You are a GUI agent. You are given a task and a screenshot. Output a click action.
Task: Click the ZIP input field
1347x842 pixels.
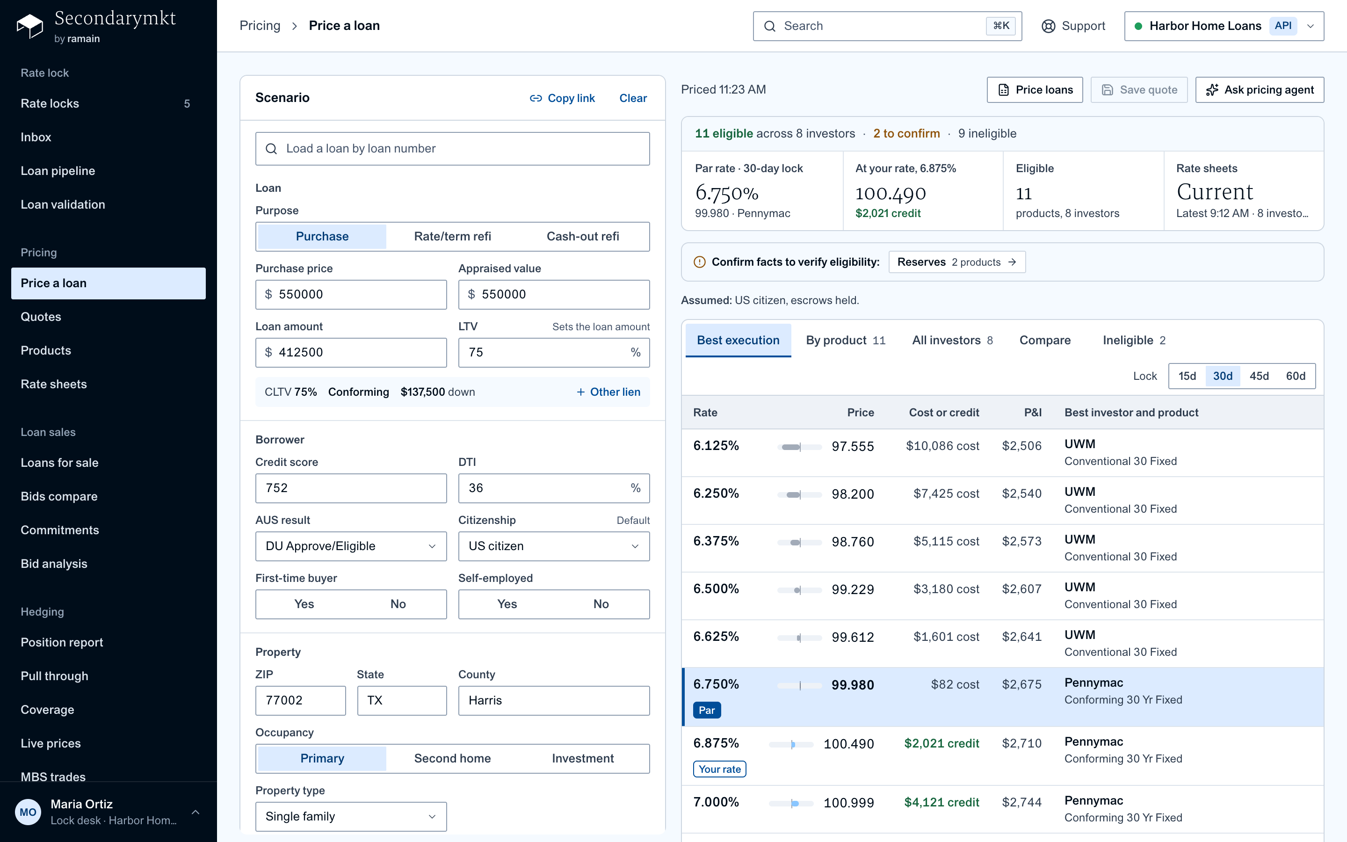pos(301,701)
